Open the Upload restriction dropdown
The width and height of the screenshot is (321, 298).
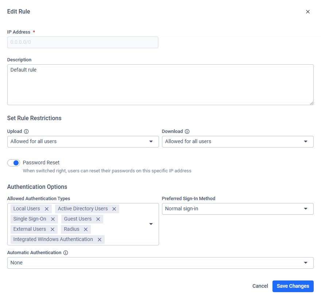pyautogui.click(x=83, y=142)
